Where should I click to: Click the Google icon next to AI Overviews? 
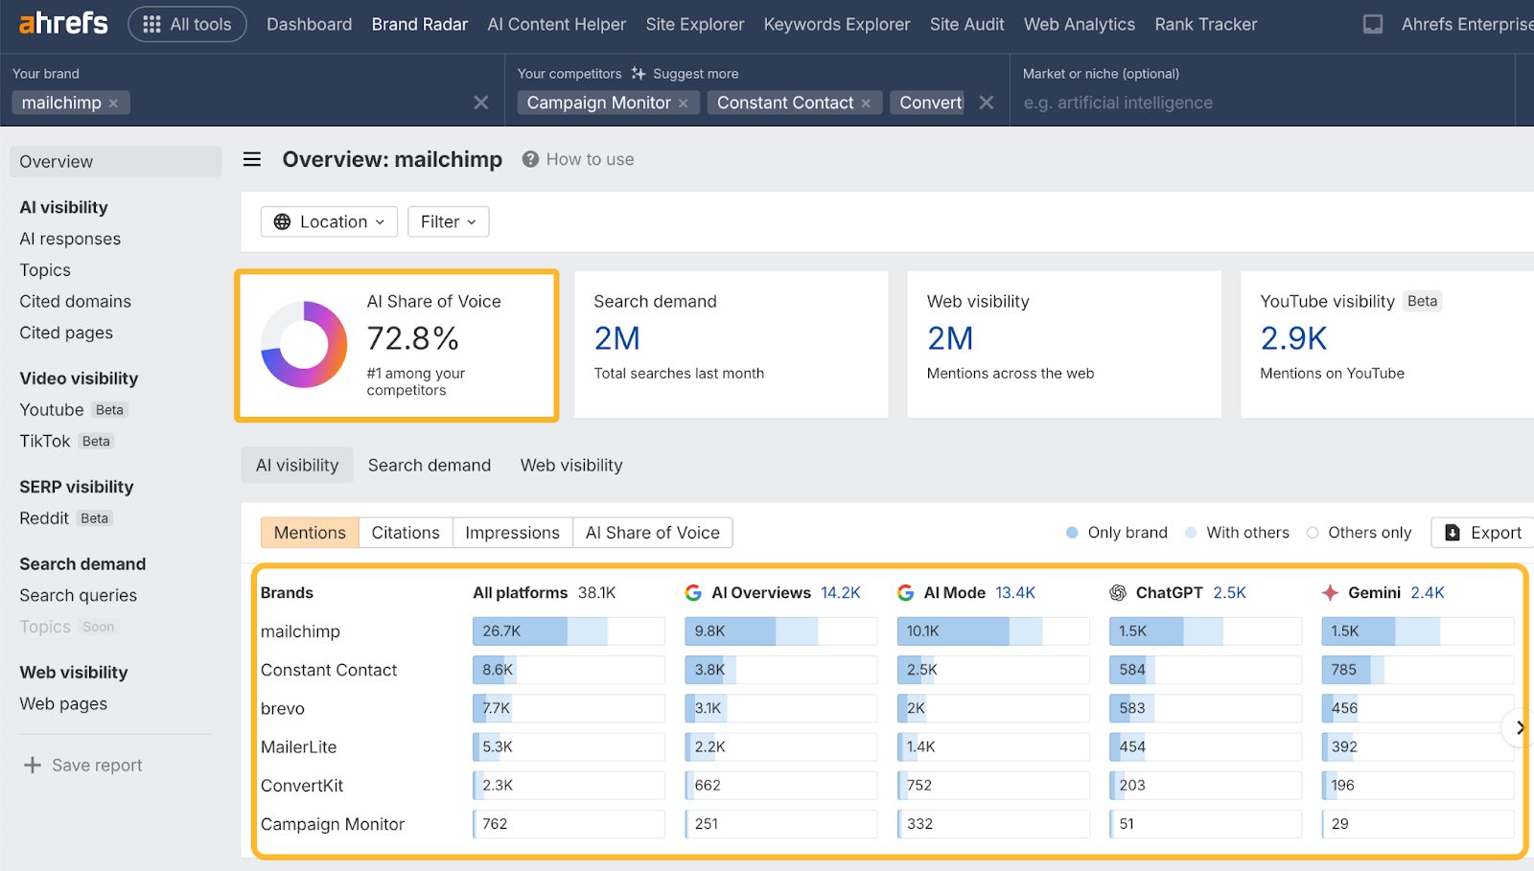pyautogui.click(x=693, y=592)
